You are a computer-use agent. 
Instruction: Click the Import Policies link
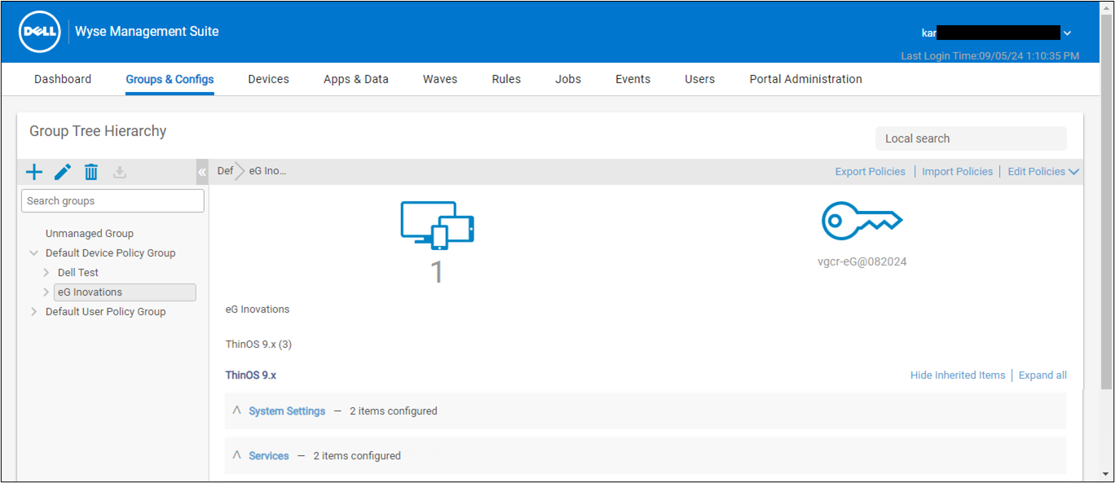958,172
